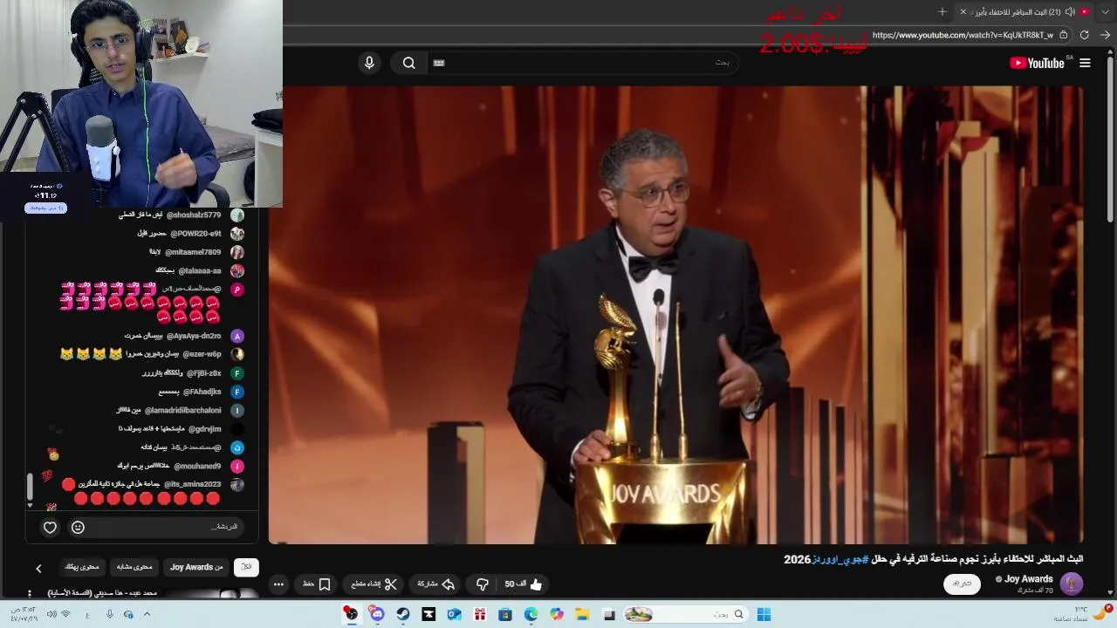Screen dimensions: 1117x628
Task: Show more filter chips with the chevron arrow
Action: 38,569
